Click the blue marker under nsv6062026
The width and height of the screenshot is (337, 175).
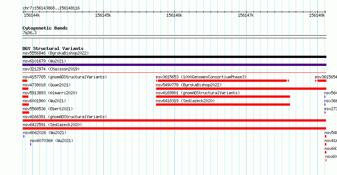pos(24,136)
